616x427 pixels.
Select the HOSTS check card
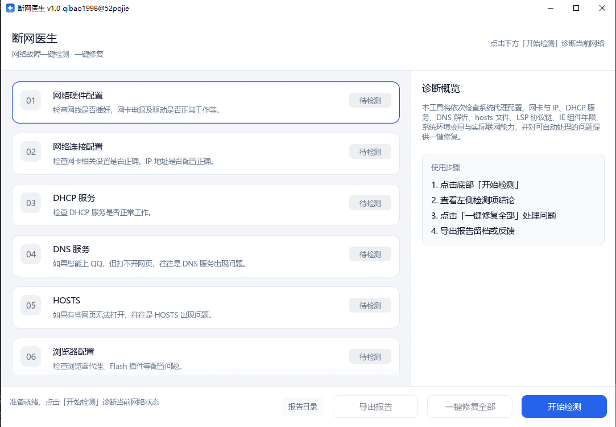coord(206,307)
